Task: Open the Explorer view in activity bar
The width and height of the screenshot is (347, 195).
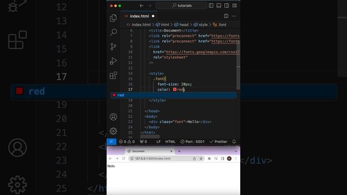Action: point(113,18)
